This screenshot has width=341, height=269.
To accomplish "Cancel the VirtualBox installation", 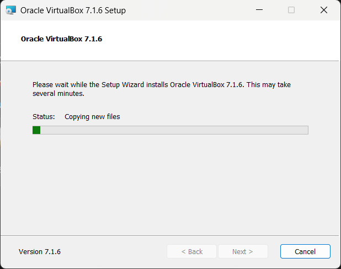I will (305, 251).
